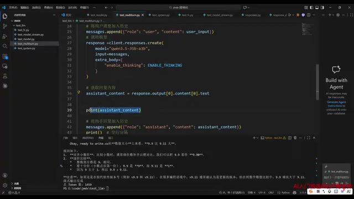Open the new terminal dropdown arrow
This screenshot has width=354, height=199.
tap(257, 138)
